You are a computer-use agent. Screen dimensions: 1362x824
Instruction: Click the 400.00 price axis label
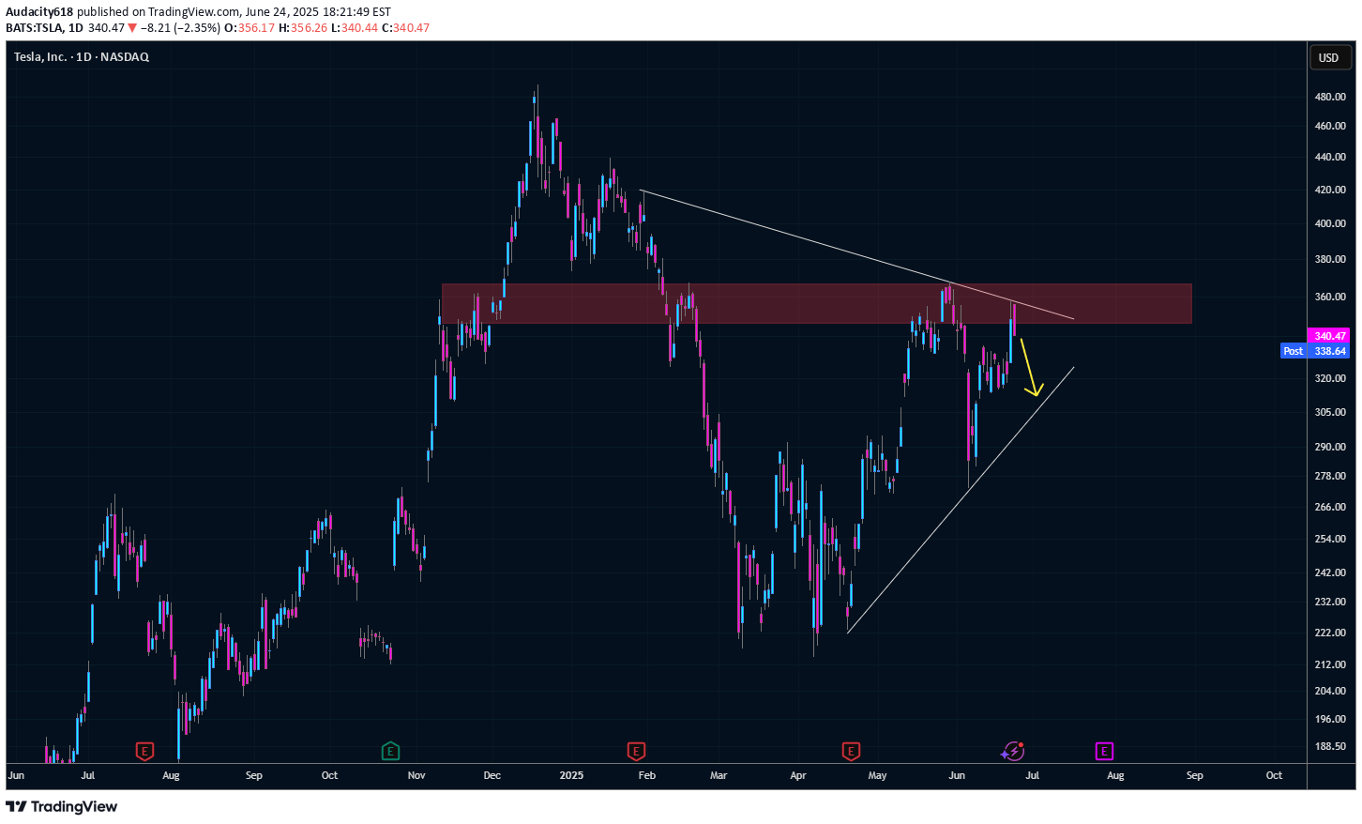[1330, 223]
